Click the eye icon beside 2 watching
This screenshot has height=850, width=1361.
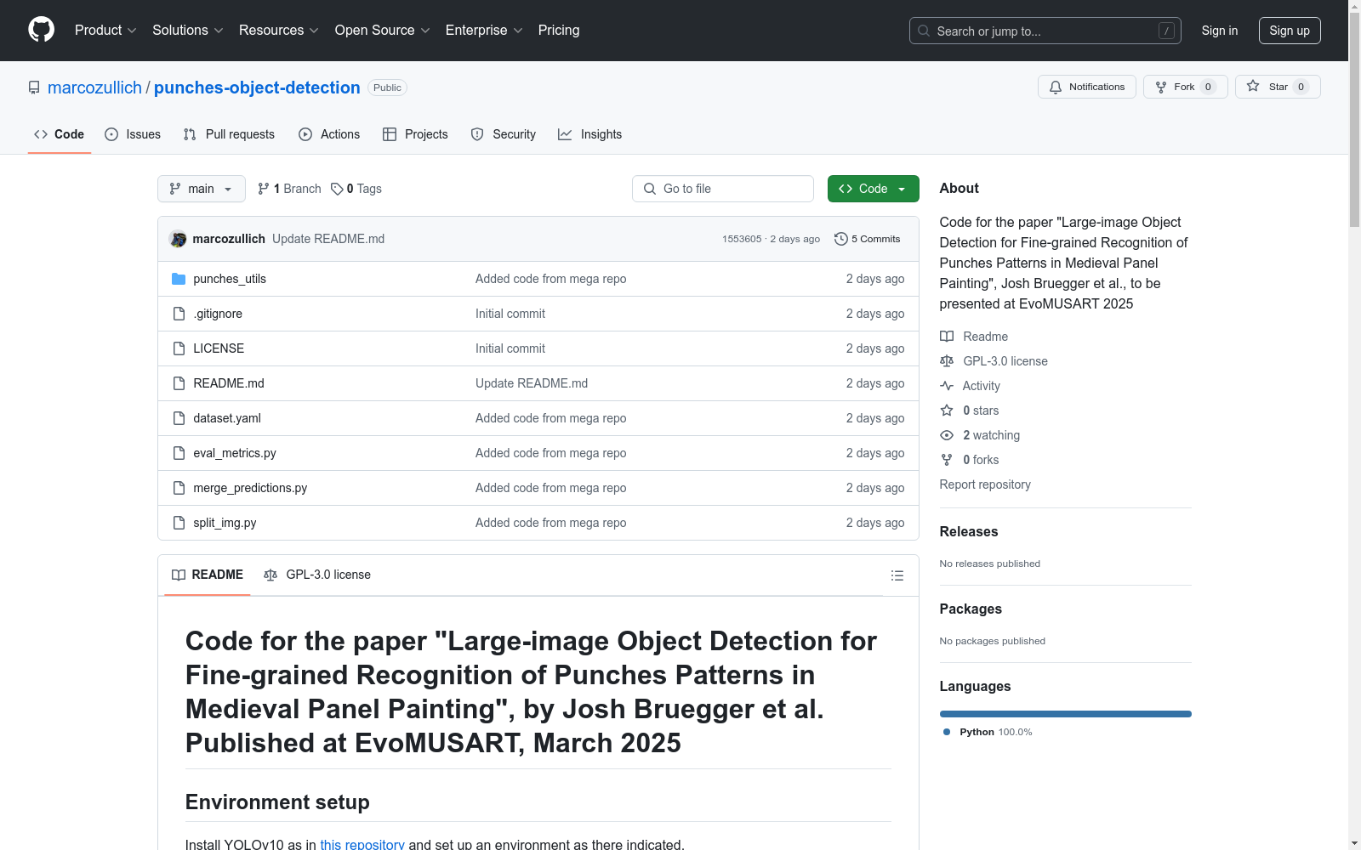pos(947,435)
